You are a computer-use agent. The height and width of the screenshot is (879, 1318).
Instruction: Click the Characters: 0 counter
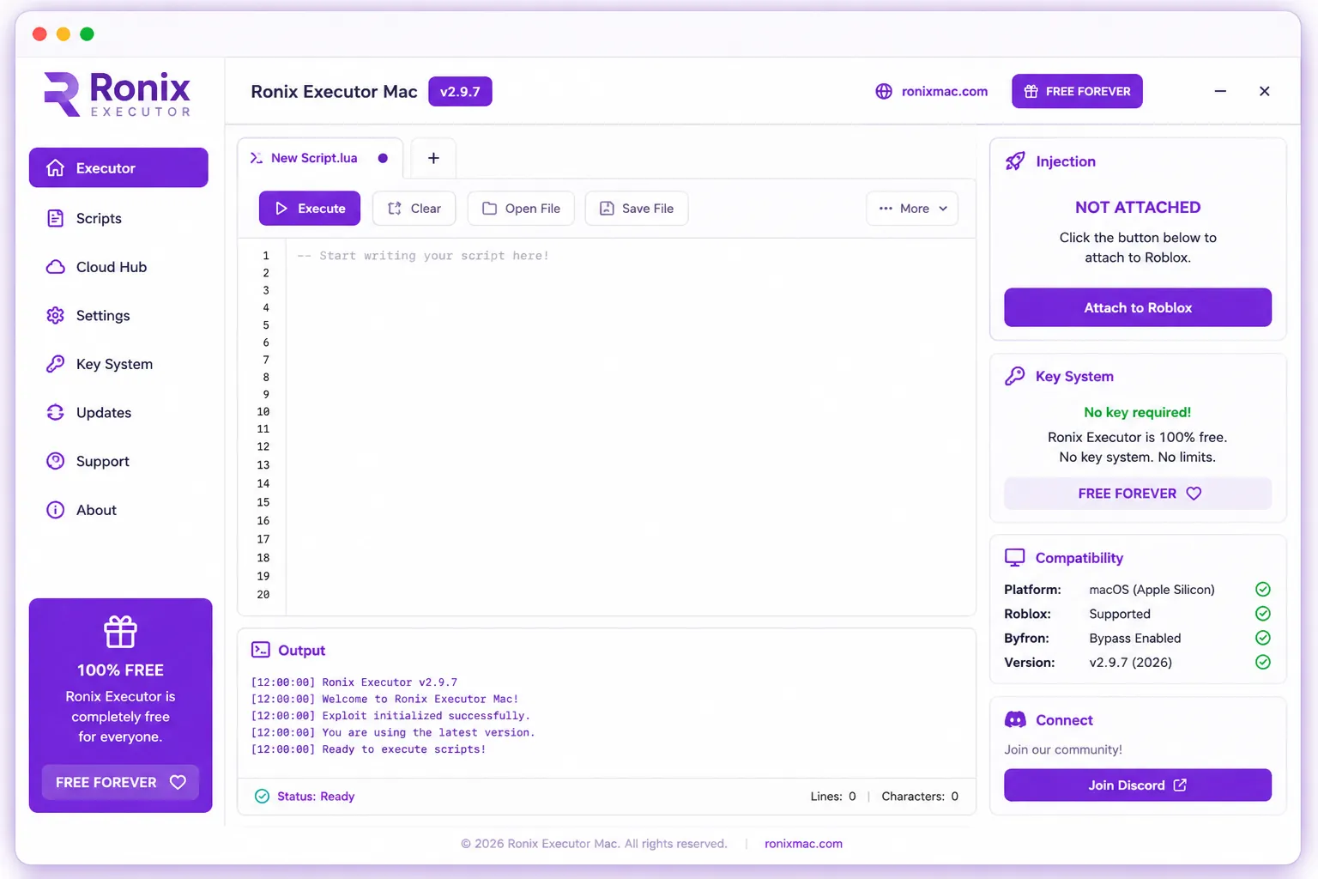(920, 797)
